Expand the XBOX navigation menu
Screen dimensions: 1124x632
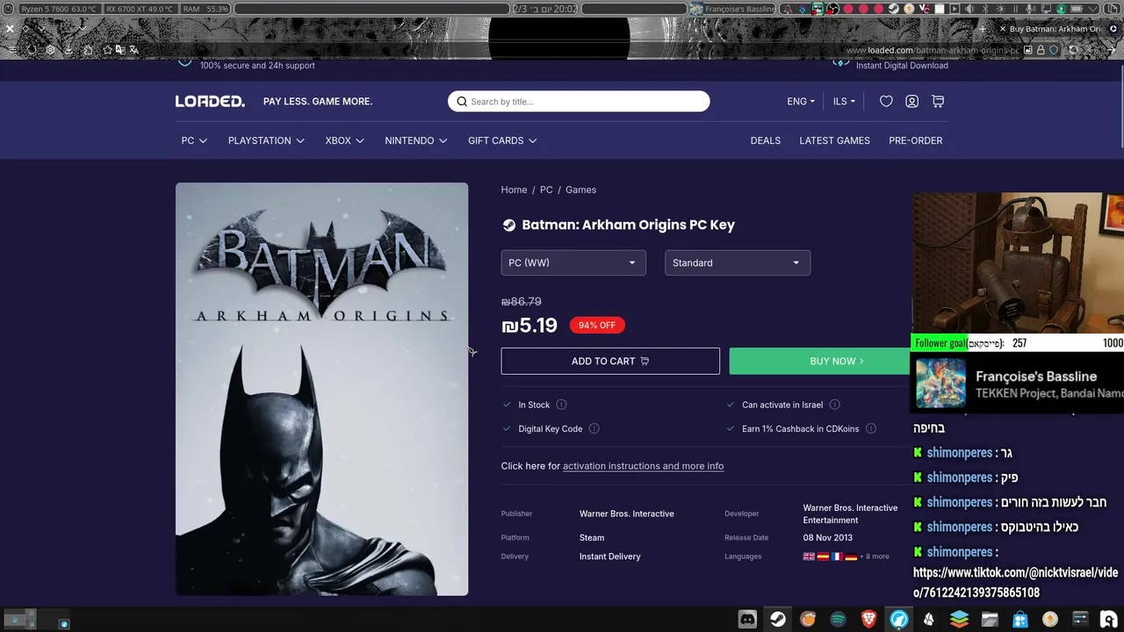(x=344, y=140)
